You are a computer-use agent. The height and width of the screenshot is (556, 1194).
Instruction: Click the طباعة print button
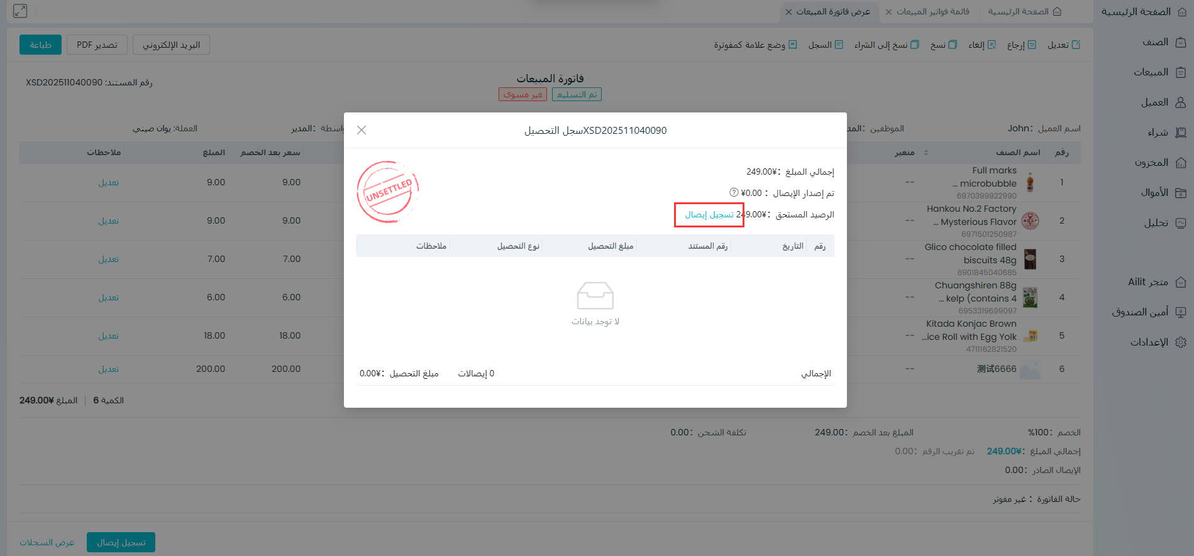[x=40, y=45]
